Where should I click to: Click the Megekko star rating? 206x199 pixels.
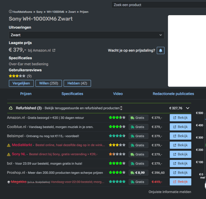pos(117,182)
